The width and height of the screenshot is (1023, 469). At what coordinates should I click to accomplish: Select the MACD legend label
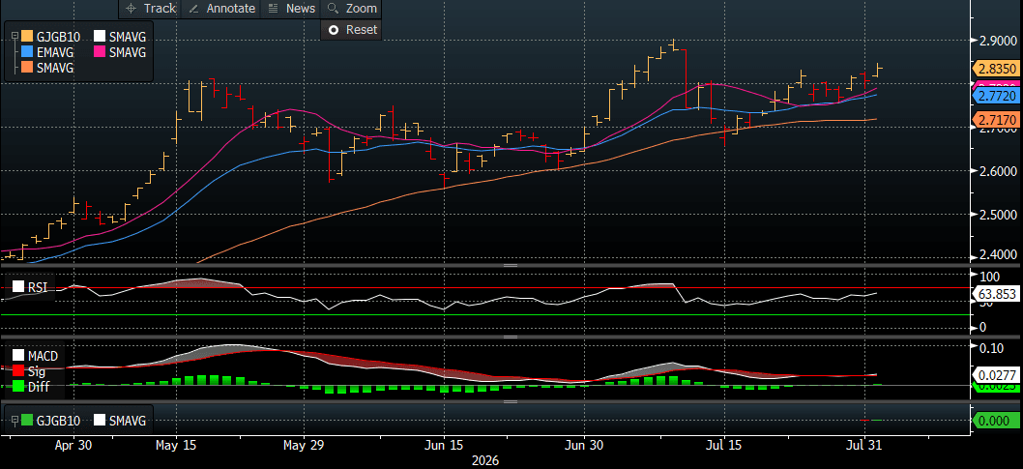coord(44,356)
